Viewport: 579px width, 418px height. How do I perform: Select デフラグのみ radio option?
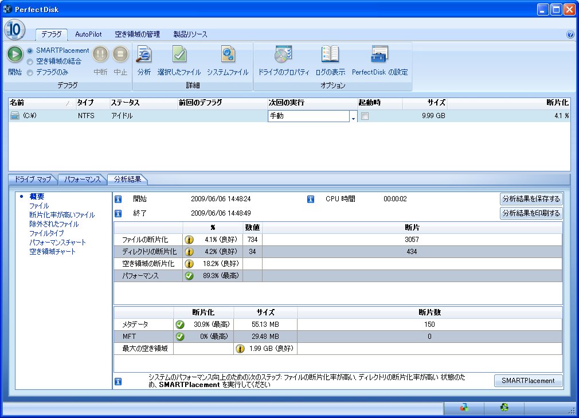point(30,73)
